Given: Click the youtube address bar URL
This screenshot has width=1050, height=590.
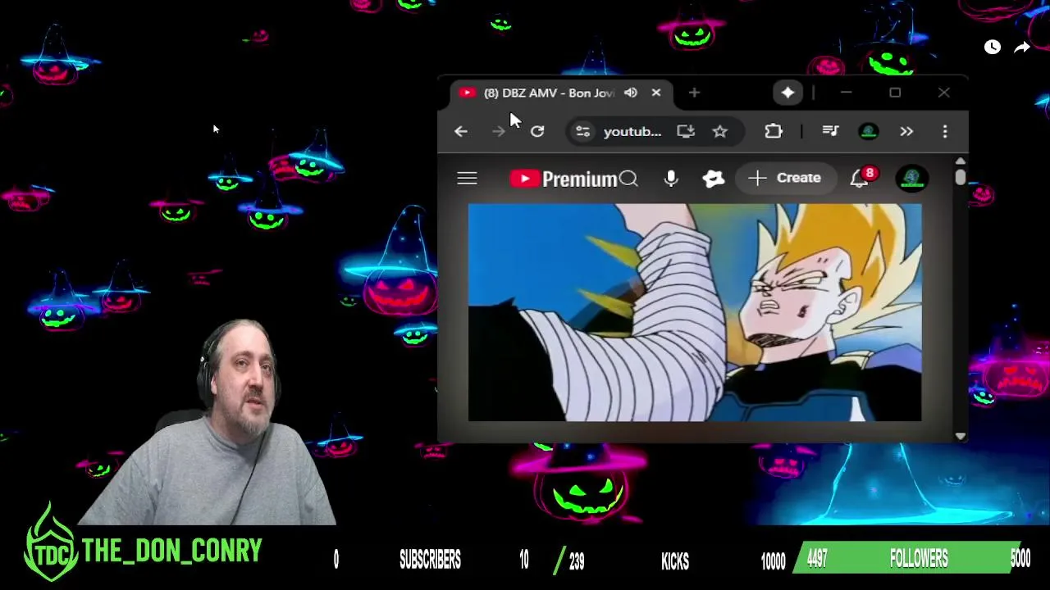Looking at the screenshot, I should pos(632,131).
